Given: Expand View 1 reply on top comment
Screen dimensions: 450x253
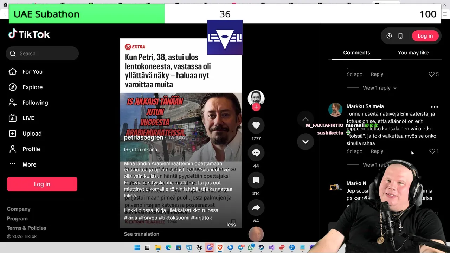Looking at the screenshot, I should [380, 88].
